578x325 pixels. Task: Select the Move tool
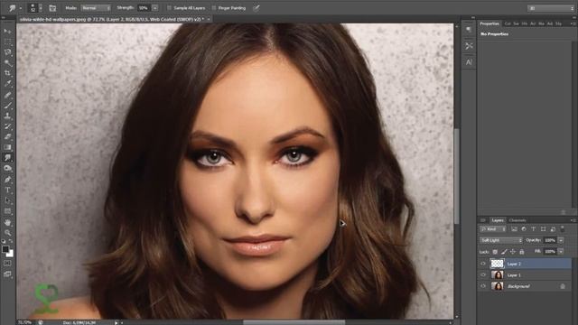(x=7, y=32)
